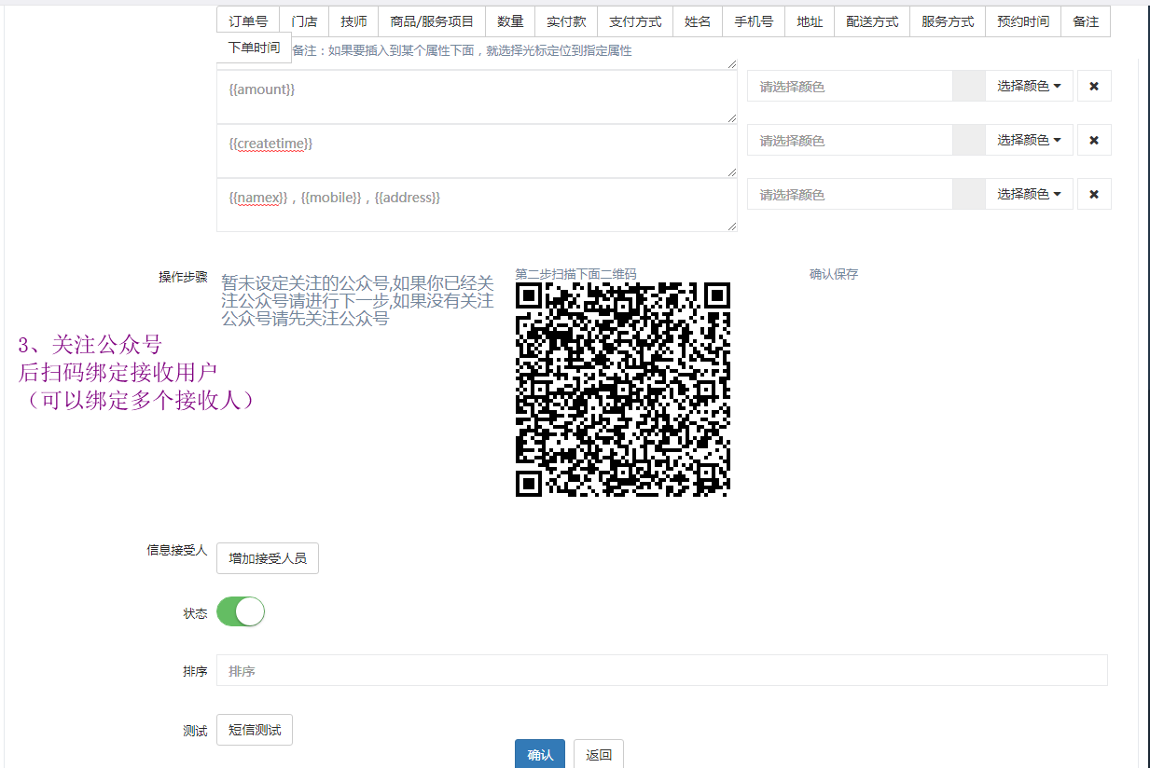Click the 请选择颜色 field in the {{createtime}} row
Screen dimensions: 1150x768
pos(850,140)
